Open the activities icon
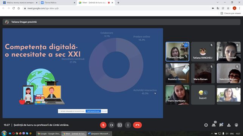This screenshot has width=243, height=136. [x=229, y=125]
